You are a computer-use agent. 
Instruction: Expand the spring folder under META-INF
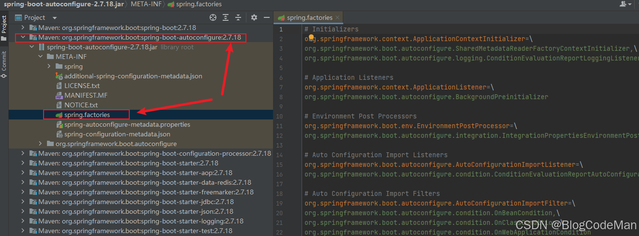point(49,66)
